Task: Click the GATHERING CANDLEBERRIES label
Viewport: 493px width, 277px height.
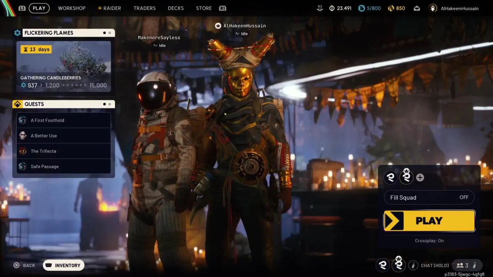Action: point(50,78)
